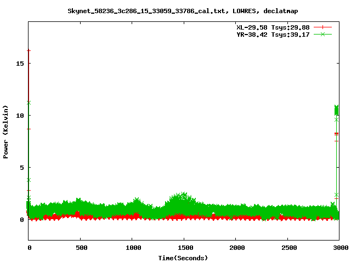
Task: Click x-axis tick label 500
Action: click(x=82, y=248)
